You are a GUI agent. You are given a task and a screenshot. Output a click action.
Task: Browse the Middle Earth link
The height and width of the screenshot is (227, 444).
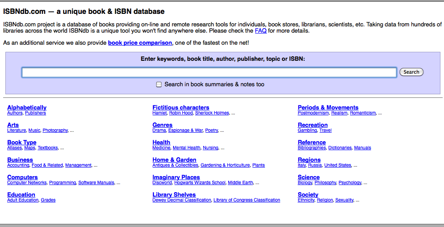tap(240, 183)
